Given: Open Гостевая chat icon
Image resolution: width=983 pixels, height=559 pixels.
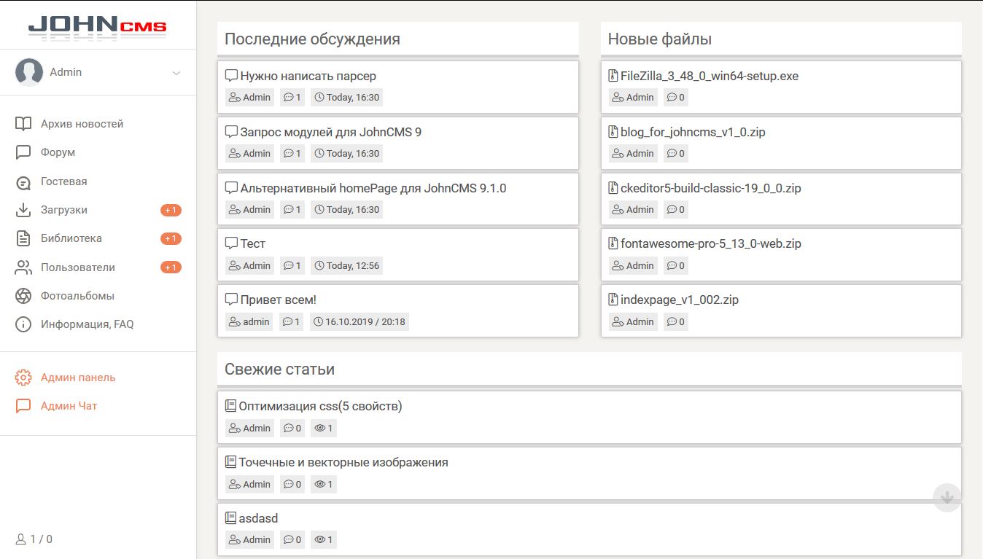Looking at the screenshot, I should coord(23,181).
